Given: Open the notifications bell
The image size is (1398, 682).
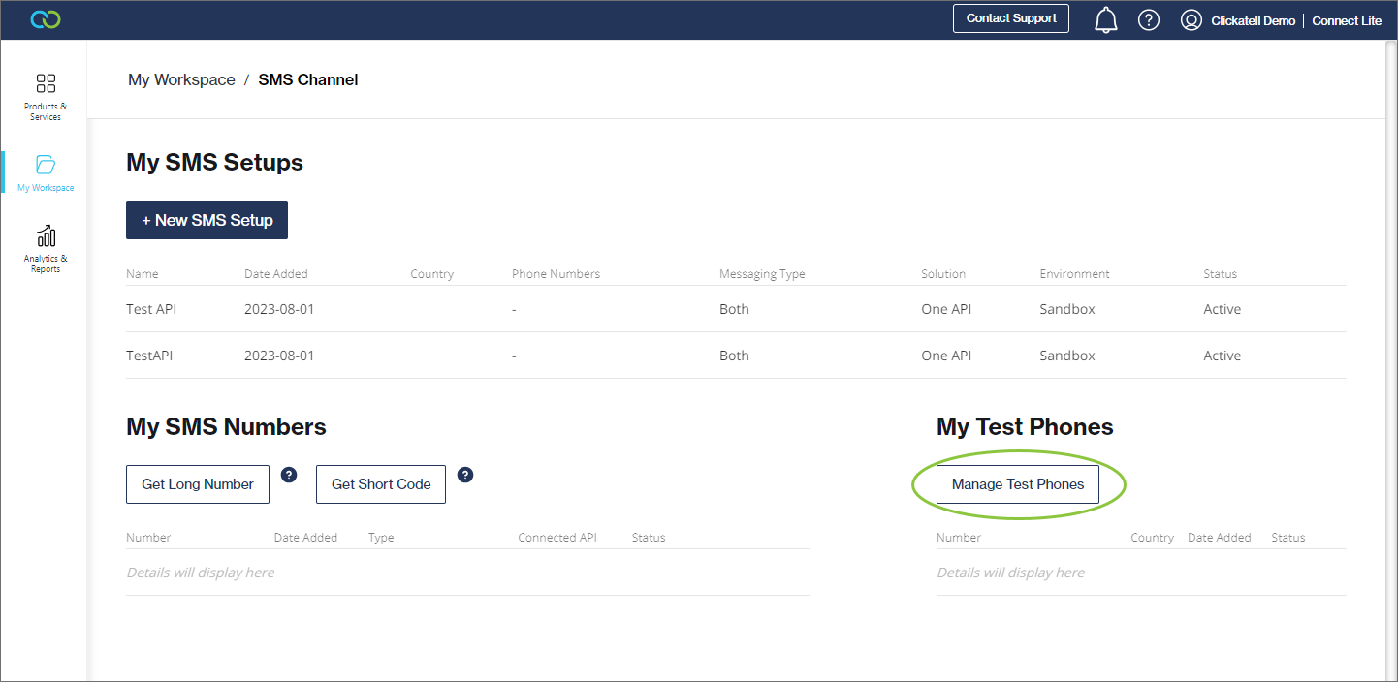Looking at the screenshot, I should [1105, 20].
